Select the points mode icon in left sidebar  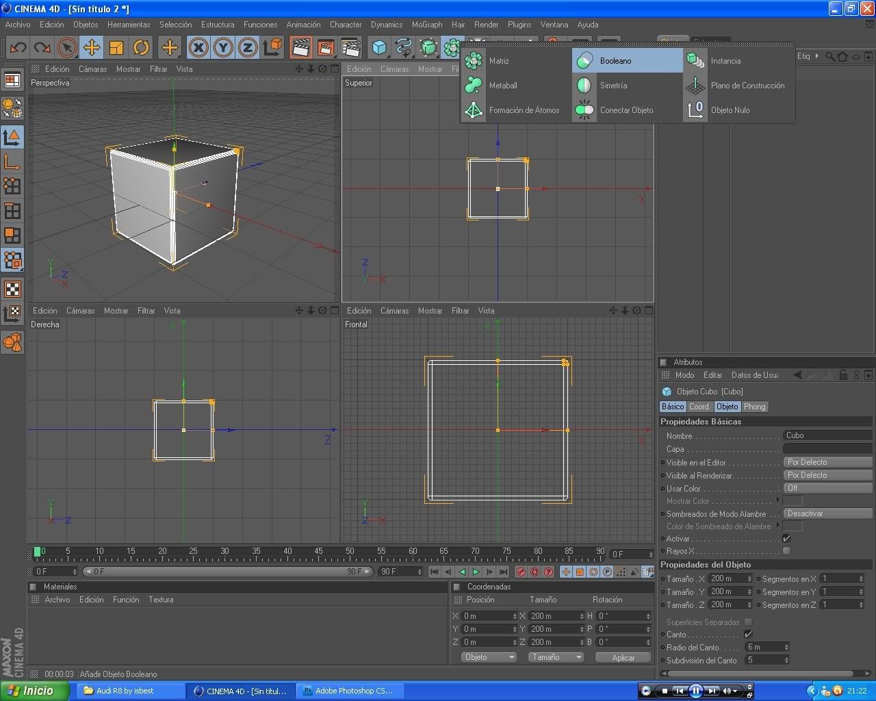[x=12, y=186]
